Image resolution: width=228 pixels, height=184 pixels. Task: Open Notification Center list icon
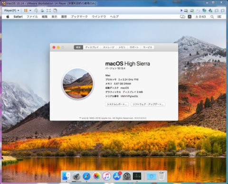click(219, 17)
